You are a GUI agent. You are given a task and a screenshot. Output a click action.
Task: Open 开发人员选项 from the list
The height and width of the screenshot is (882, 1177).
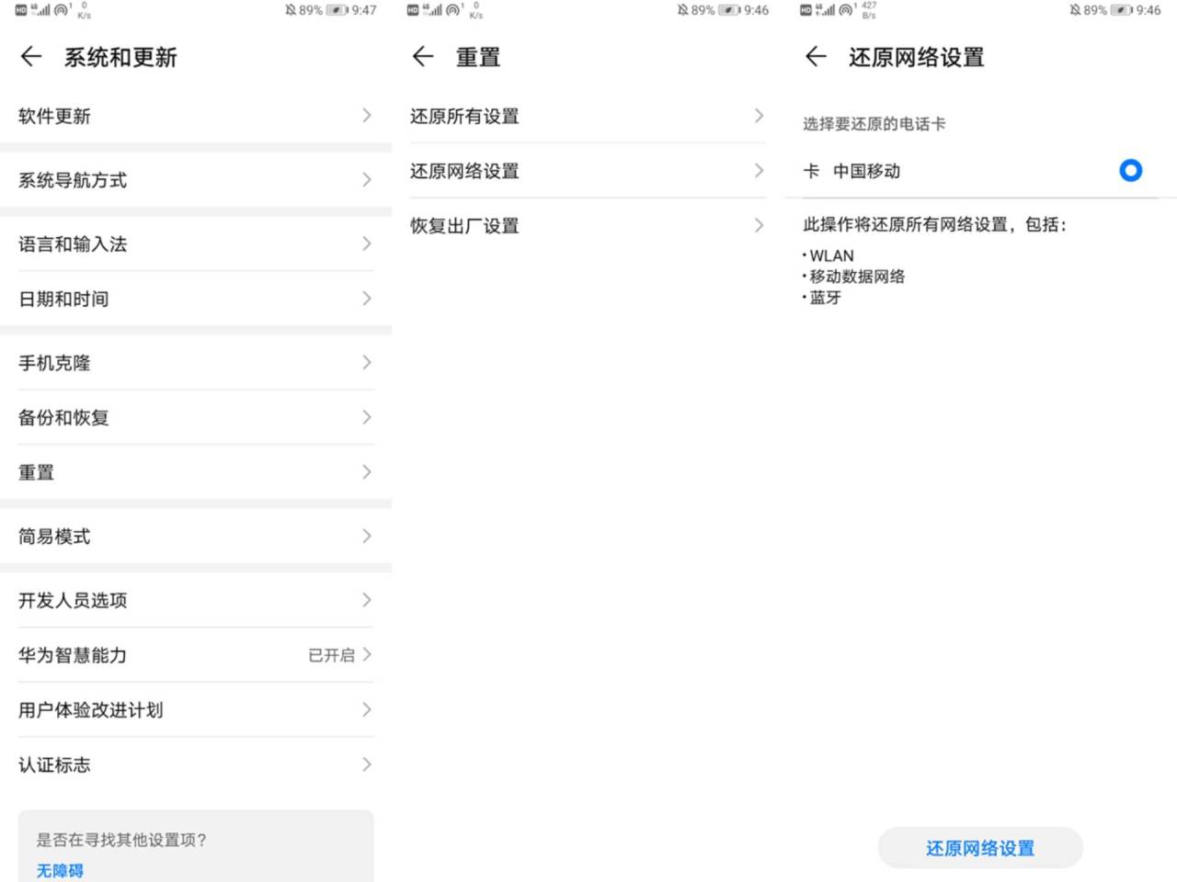point(195,600)
